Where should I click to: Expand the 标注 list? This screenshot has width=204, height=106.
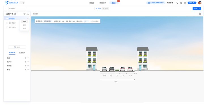28,70
